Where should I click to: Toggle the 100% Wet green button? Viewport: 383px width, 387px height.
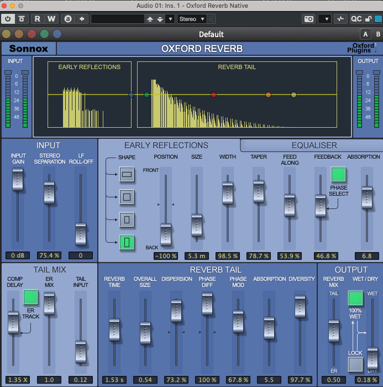[355, 298]
